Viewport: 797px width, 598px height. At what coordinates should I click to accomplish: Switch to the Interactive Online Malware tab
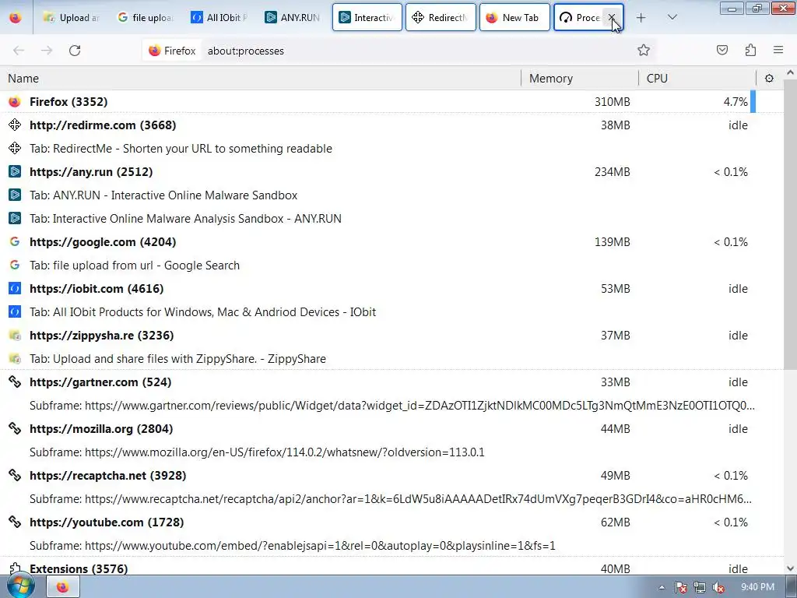click(x=367, y=17)
